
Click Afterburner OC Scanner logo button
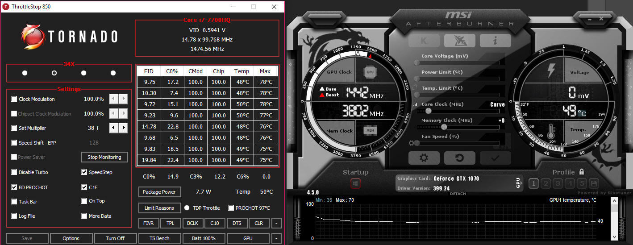(460, 41)
